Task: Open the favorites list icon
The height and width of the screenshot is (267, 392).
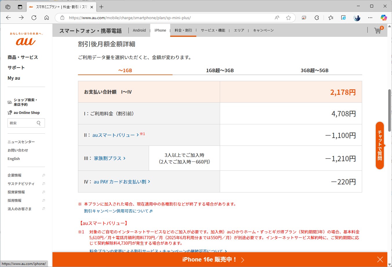Action: pyautogui.click(x=331, y=18)
